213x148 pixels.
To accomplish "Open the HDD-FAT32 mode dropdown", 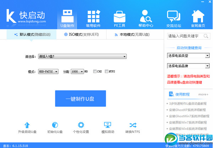I will point(48,71).
